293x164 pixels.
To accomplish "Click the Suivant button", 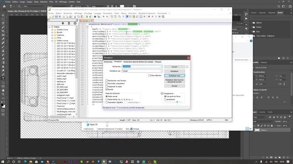I will 174,67.
